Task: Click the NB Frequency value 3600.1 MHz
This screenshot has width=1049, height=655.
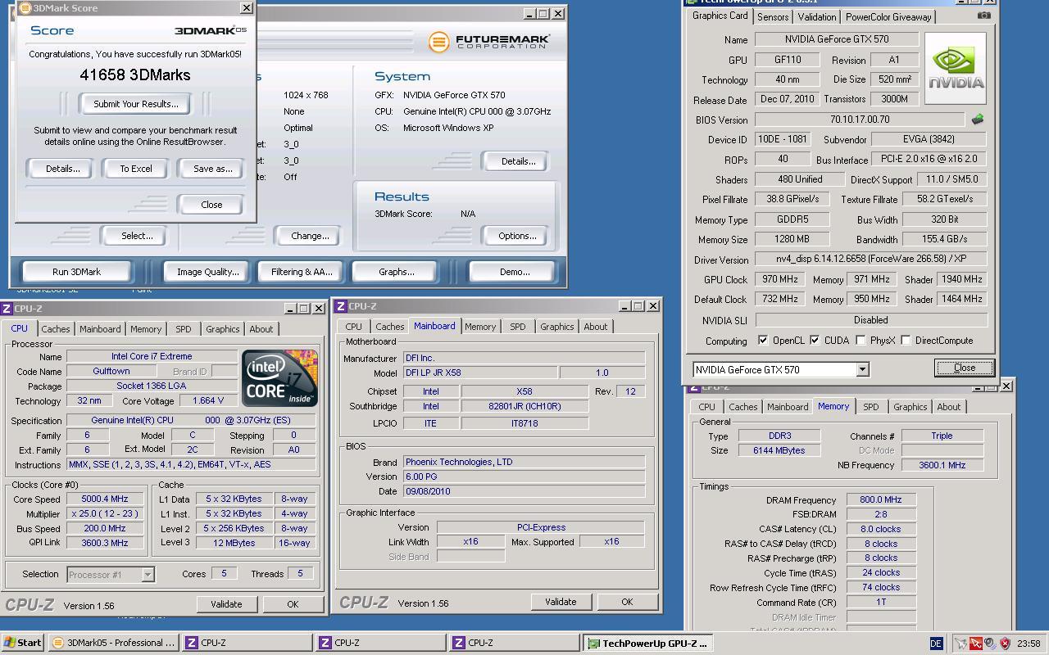Action: [x=942, y=465]
